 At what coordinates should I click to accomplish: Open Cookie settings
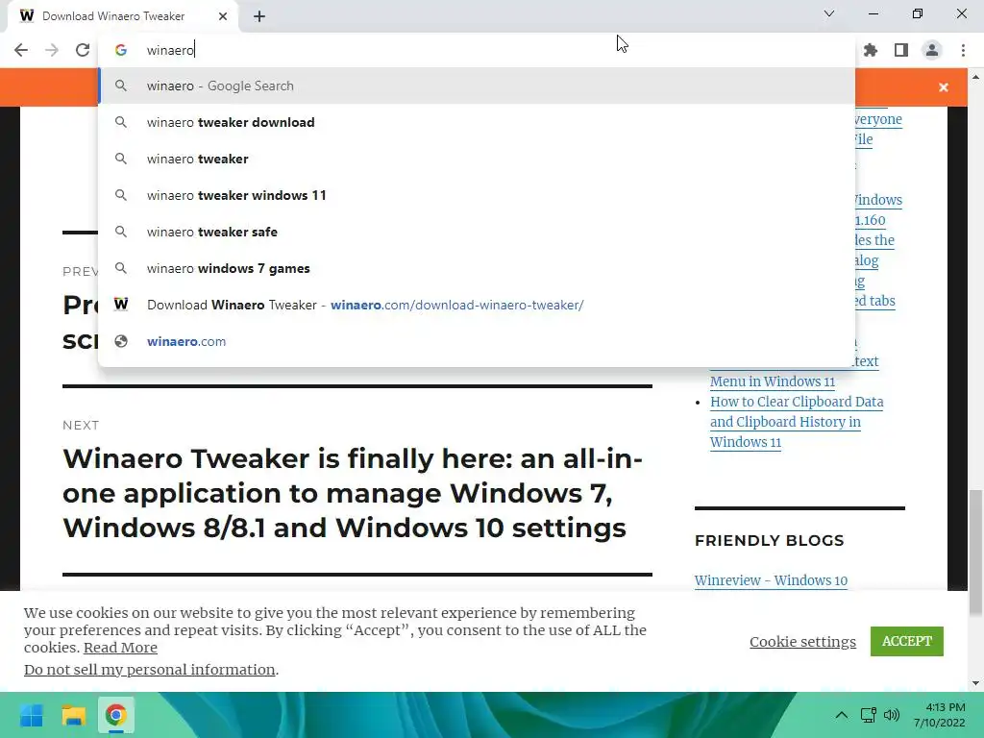tap(802, 641)
